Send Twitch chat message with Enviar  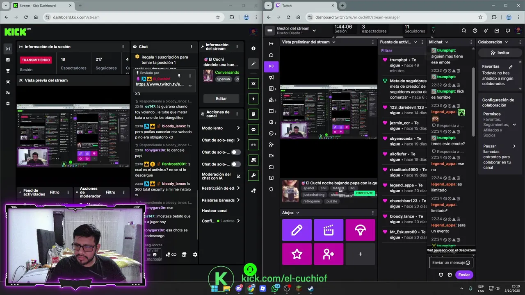point(464,275)
